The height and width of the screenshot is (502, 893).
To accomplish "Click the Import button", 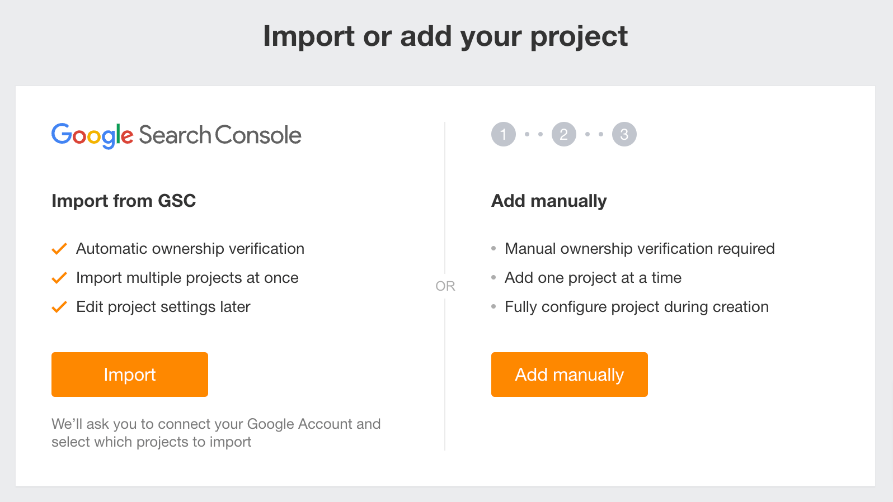I will point(129,375).
